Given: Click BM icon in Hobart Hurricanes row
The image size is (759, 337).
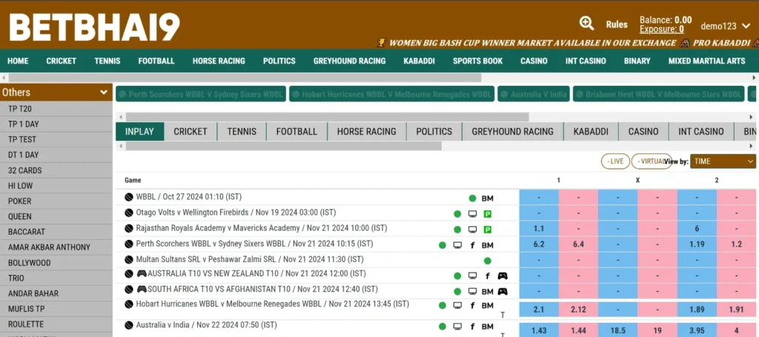Looking at the screenshot, I should point(488,306).
